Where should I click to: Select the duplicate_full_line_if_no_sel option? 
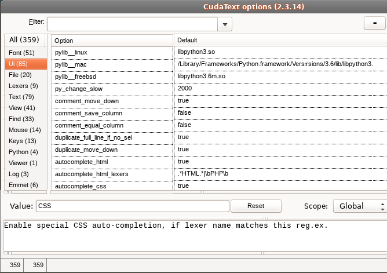[112, 138]
